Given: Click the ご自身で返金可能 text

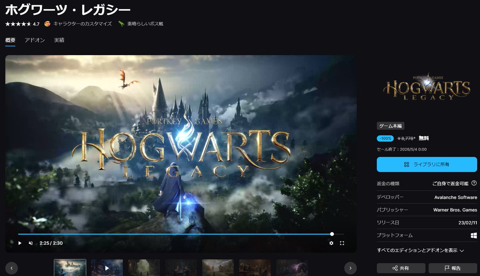Looking at the screenshot, I should coord(450,183).
